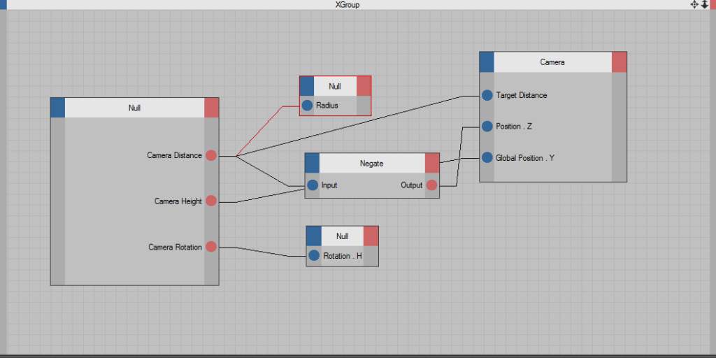The image size is (716, 358).
Task: Open the Camera node's red outputs menu
Action: 619,62
